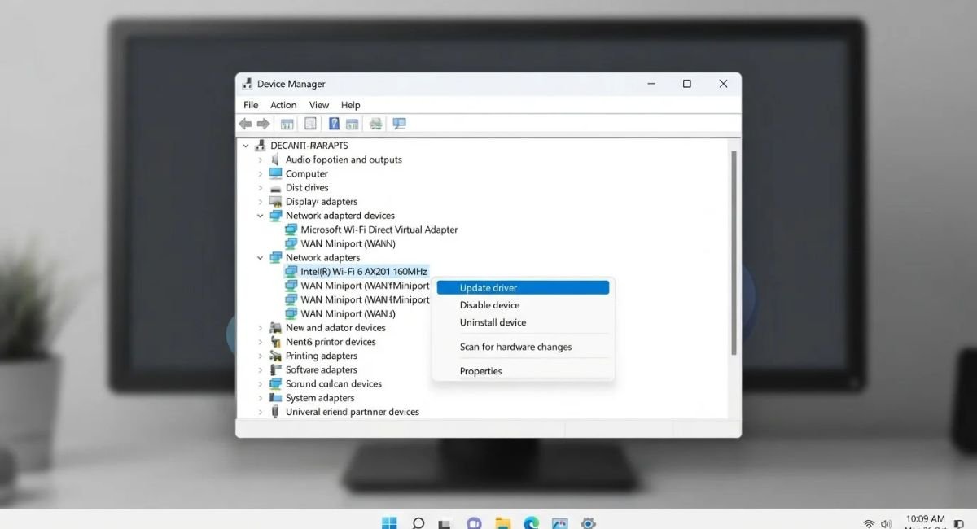Expand the Printing adapters node

(261, 356)
